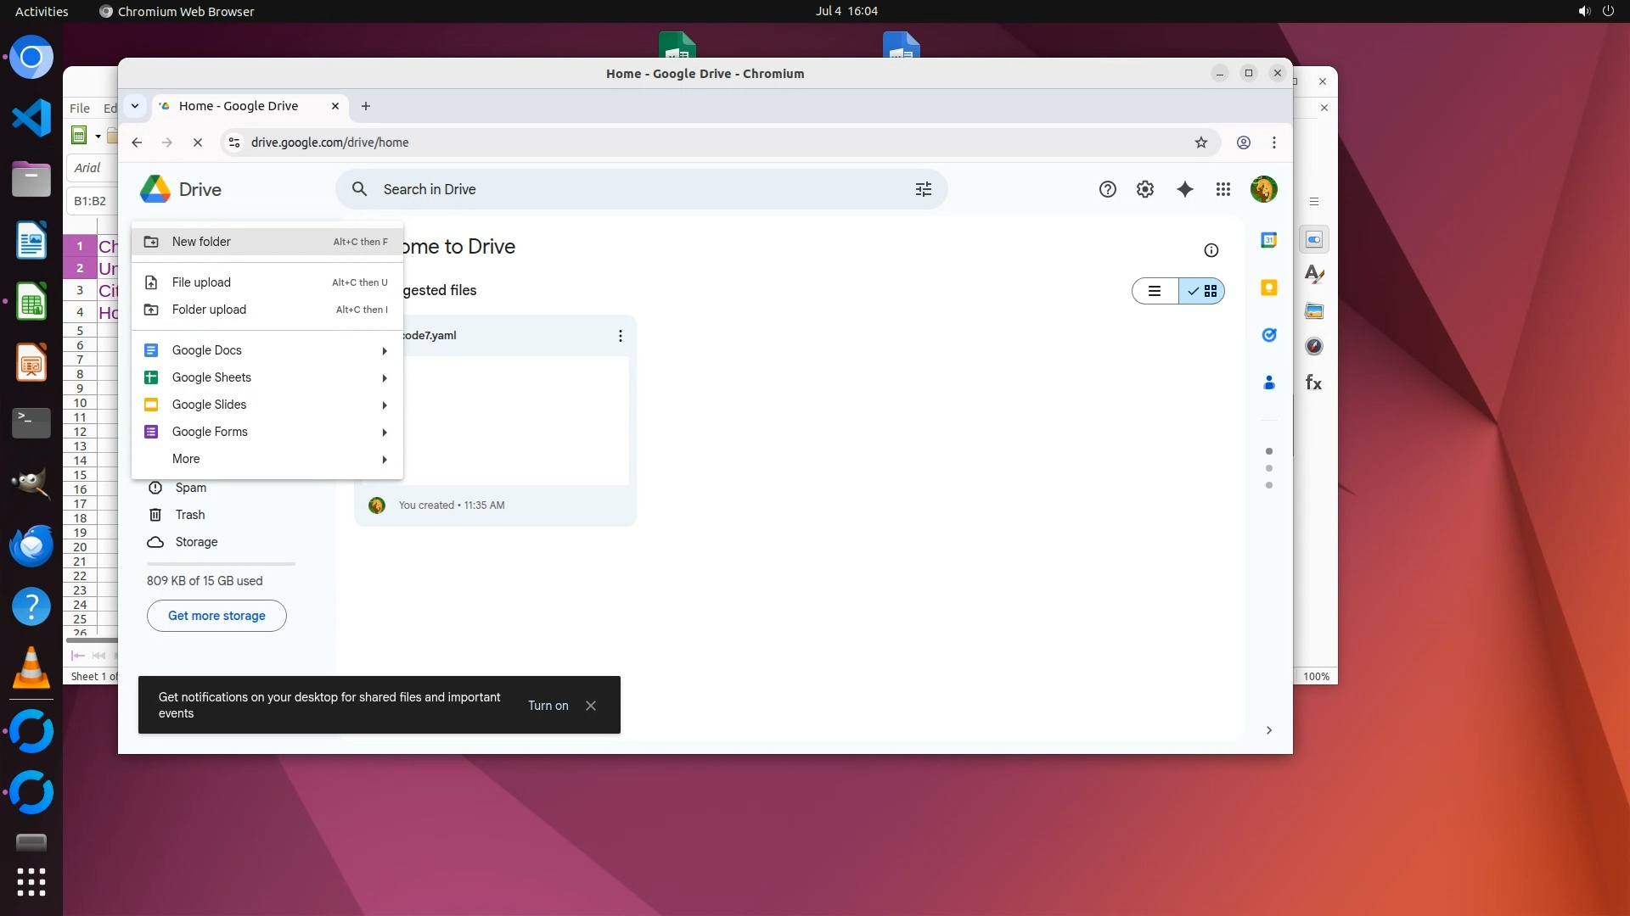
Task: Open Google Calendar side panel icon
Action: click(x=1268, y=240)
